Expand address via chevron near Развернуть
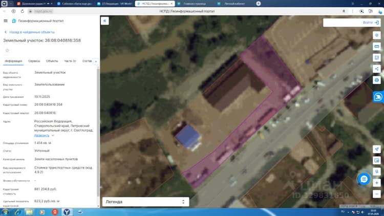 tap(53, 136)
